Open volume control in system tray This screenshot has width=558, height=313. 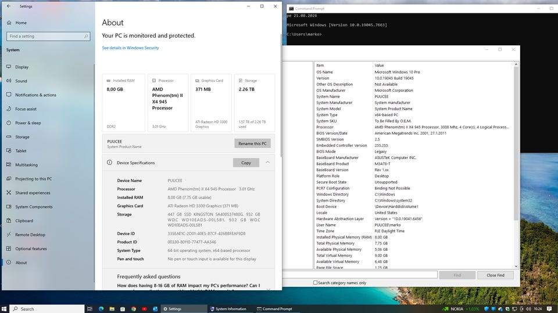528,309
